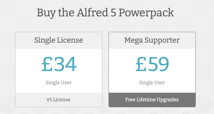Click the £34 price amount
Screen dimensions: 214x114
(x=59, y=64)
